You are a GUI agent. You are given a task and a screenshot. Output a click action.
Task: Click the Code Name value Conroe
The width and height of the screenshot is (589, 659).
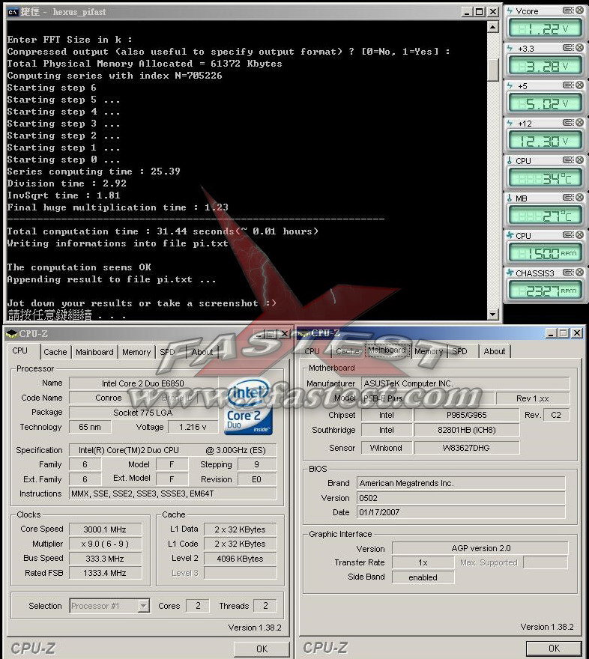pos(109,398)
